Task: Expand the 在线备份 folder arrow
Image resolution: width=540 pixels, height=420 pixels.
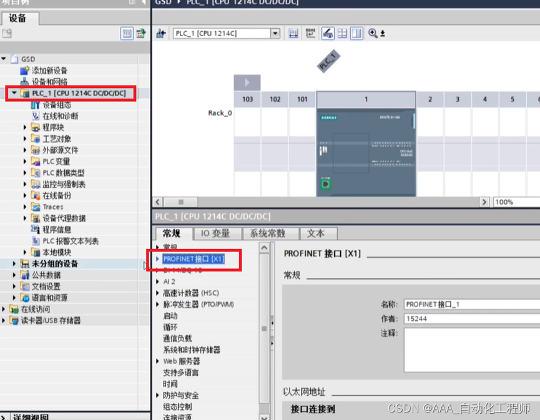Action: coord(25,195)
